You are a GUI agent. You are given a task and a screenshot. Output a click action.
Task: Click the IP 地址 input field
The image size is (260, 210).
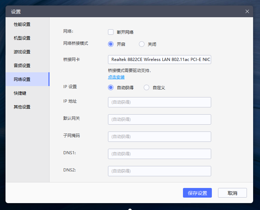click(159, 102)
